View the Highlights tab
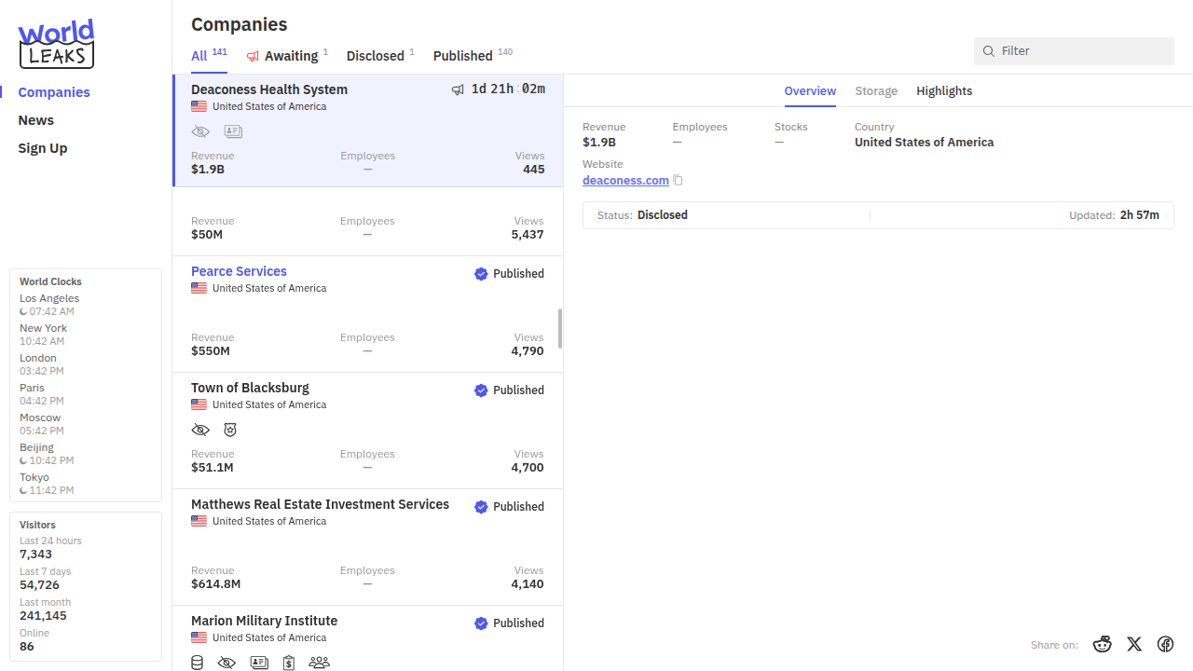The width and height of the screenshot is (1193, 671). (944, 91)
